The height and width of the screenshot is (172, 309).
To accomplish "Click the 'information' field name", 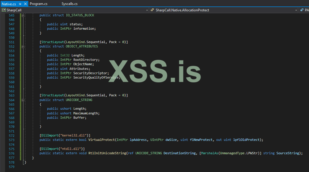I will (84, 29).
